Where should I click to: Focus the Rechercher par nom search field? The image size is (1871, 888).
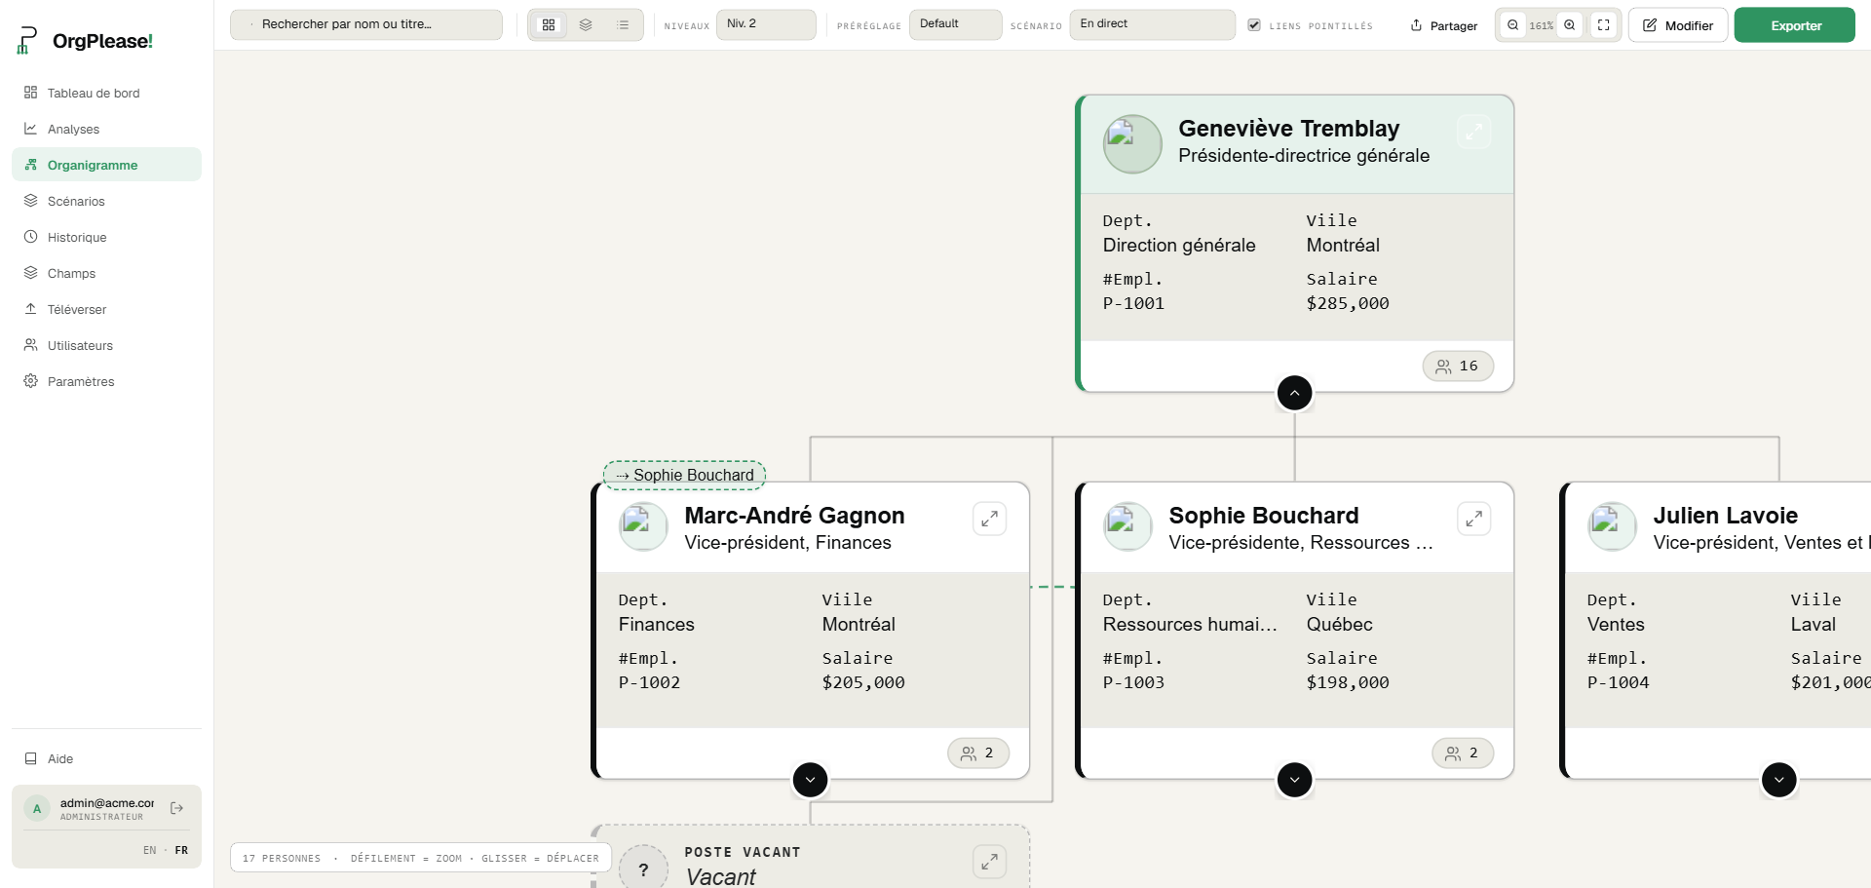[x=366, y=24]
